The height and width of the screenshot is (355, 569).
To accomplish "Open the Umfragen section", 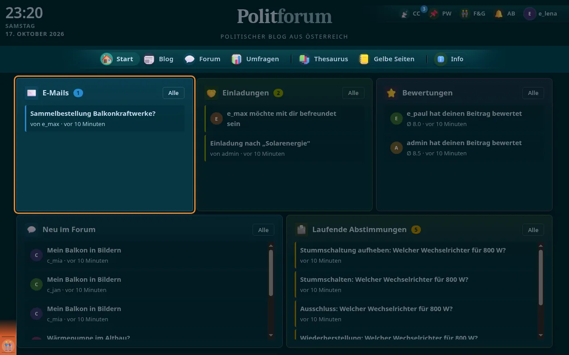I will tap(256, 59).
